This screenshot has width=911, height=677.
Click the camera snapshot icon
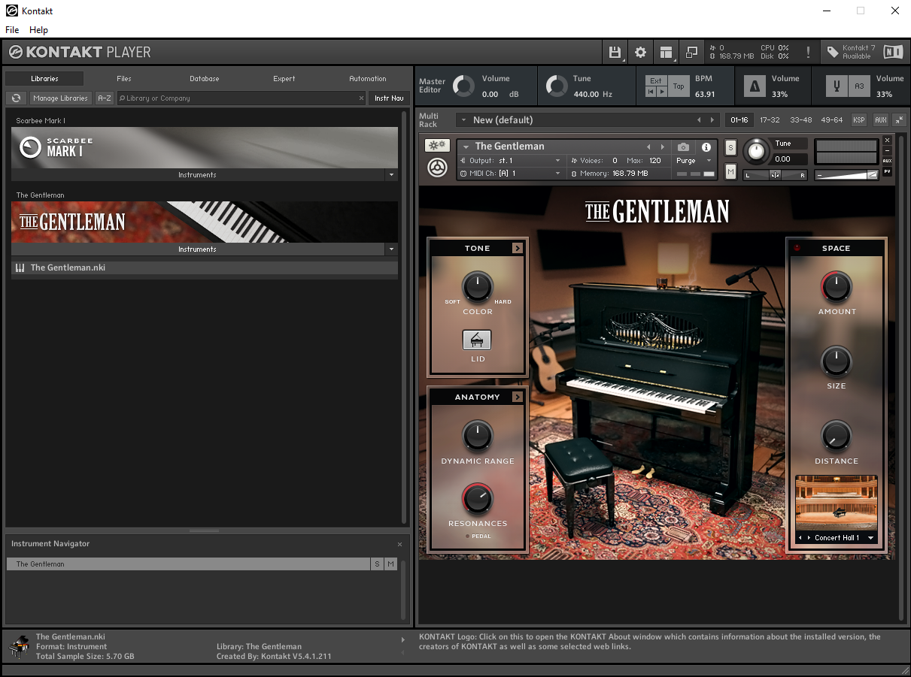683,147
